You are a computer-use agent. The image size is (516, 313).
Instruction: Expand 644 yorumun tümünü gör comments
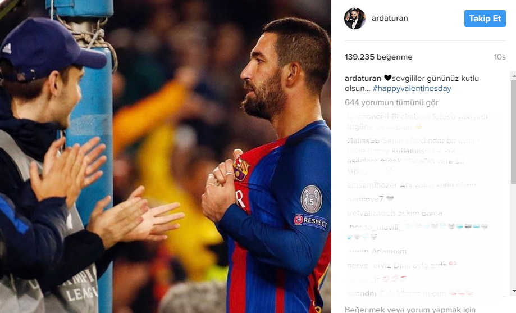(x=391, y=102)
